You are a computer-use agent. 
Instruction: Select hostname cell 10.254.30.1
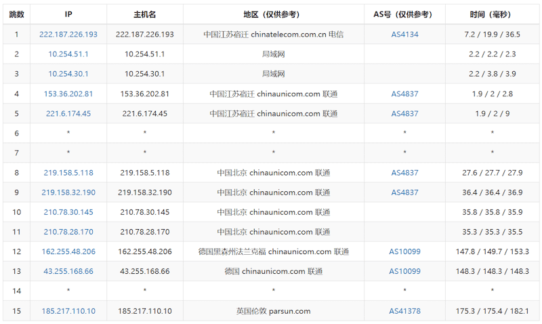pos(145,74)
